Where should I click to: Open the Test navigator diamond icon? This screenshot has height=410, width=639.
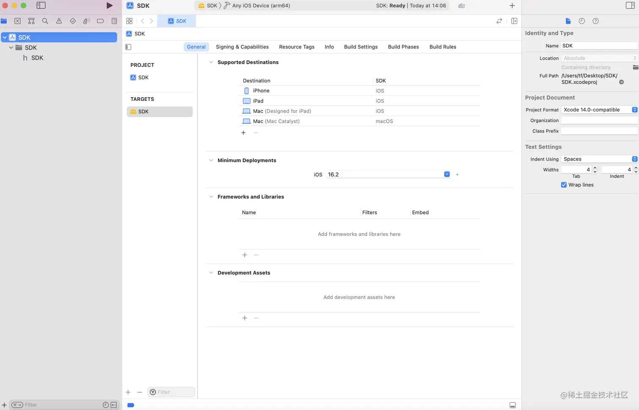coord(73,21)
